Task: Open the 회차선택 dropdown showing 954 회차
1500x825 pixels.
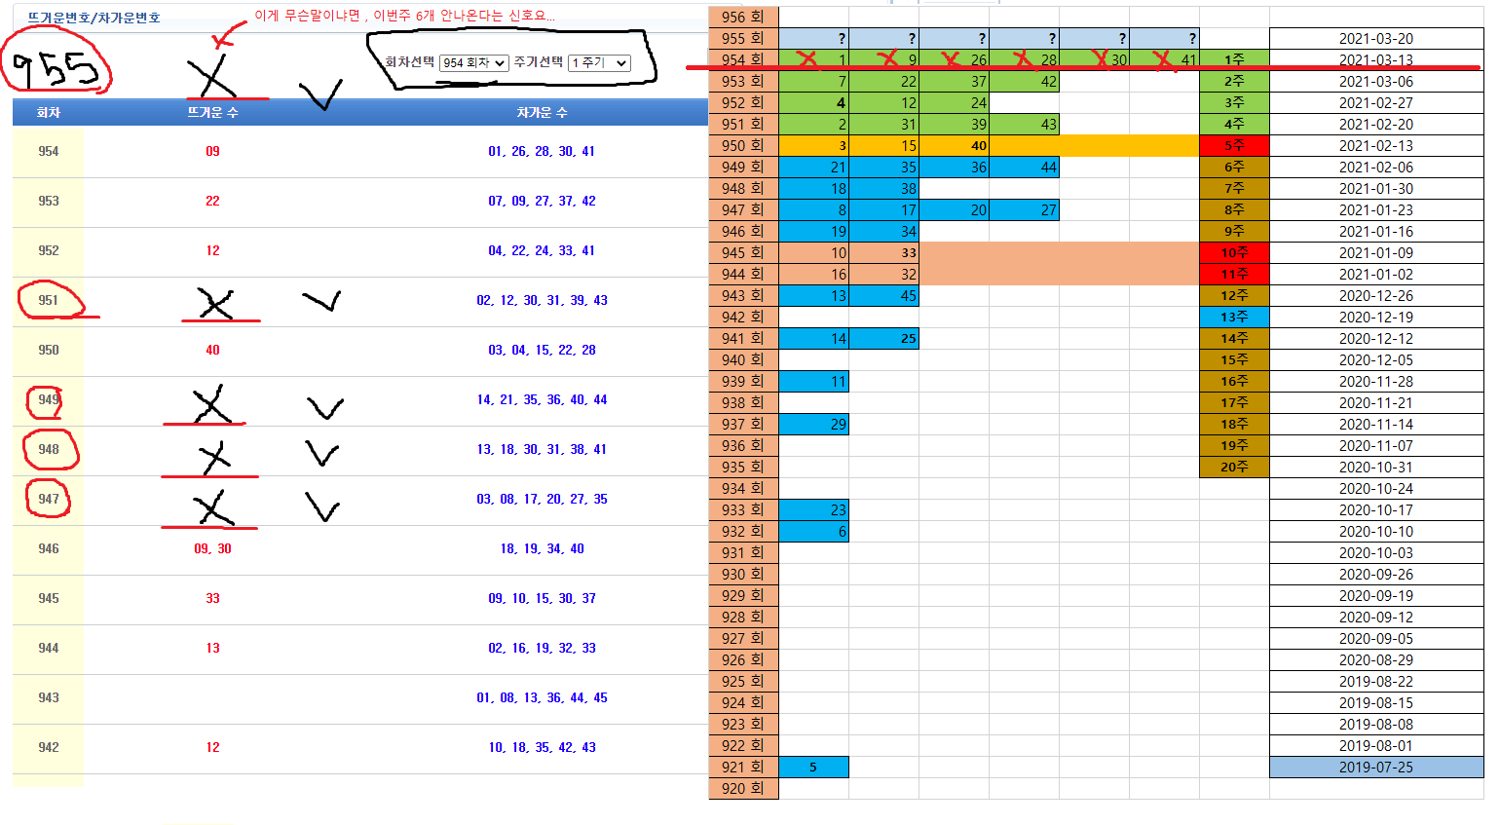Action: coord(473,63)
